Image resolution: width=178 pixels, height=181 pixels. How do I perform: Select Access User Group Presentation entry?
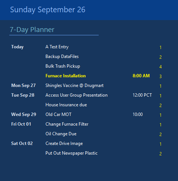[76, 95]
